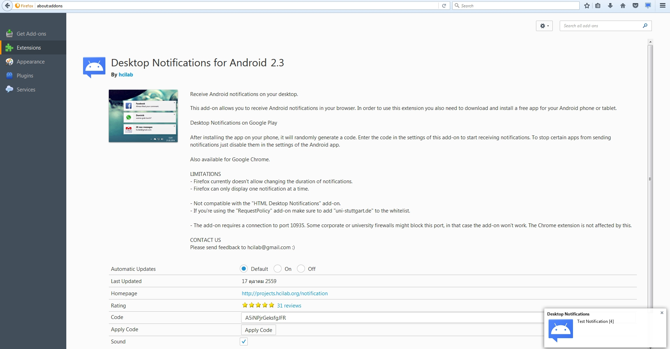This screenshot has height=349, width=670.
Task: Click the "Automatic Updates" row label
Action: [133, 269]
